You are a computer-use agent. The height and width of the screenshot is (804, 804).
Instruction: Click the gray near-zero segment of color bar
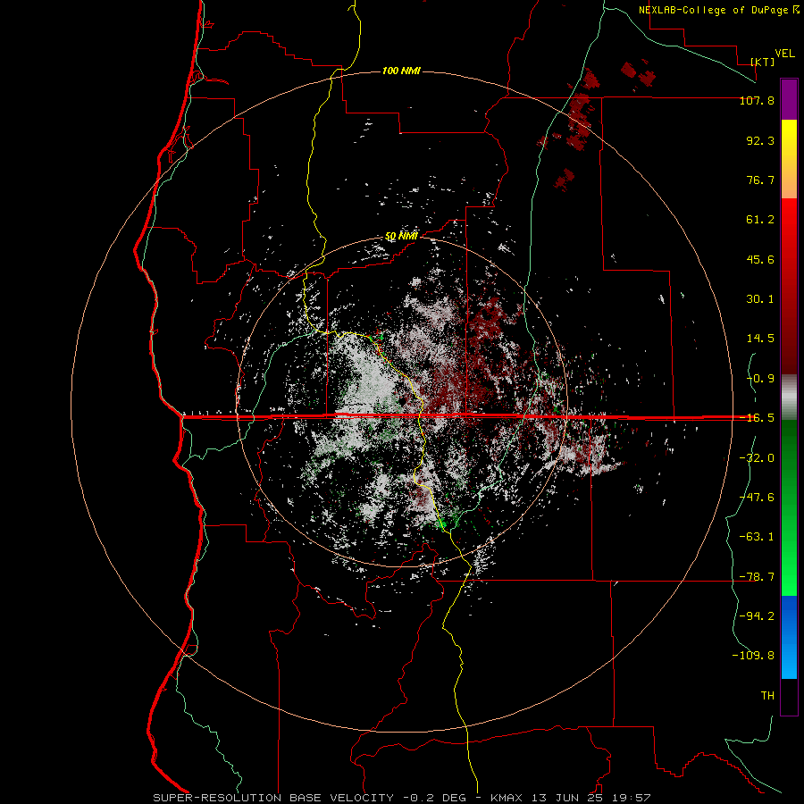(789, 396)
